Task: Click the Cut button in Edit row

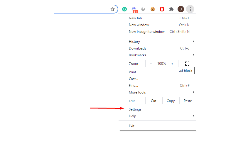Action: tap(154, 101)
